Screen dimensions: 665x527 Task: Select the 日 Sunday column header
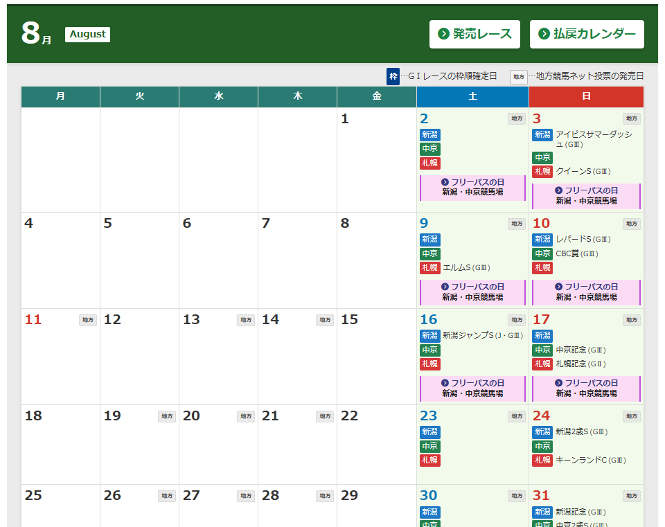[586, 97]
